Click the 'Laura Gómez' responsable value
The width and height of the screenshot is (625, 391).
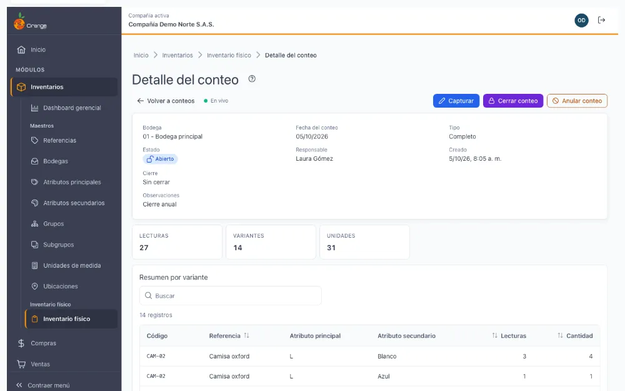point(314,159)
